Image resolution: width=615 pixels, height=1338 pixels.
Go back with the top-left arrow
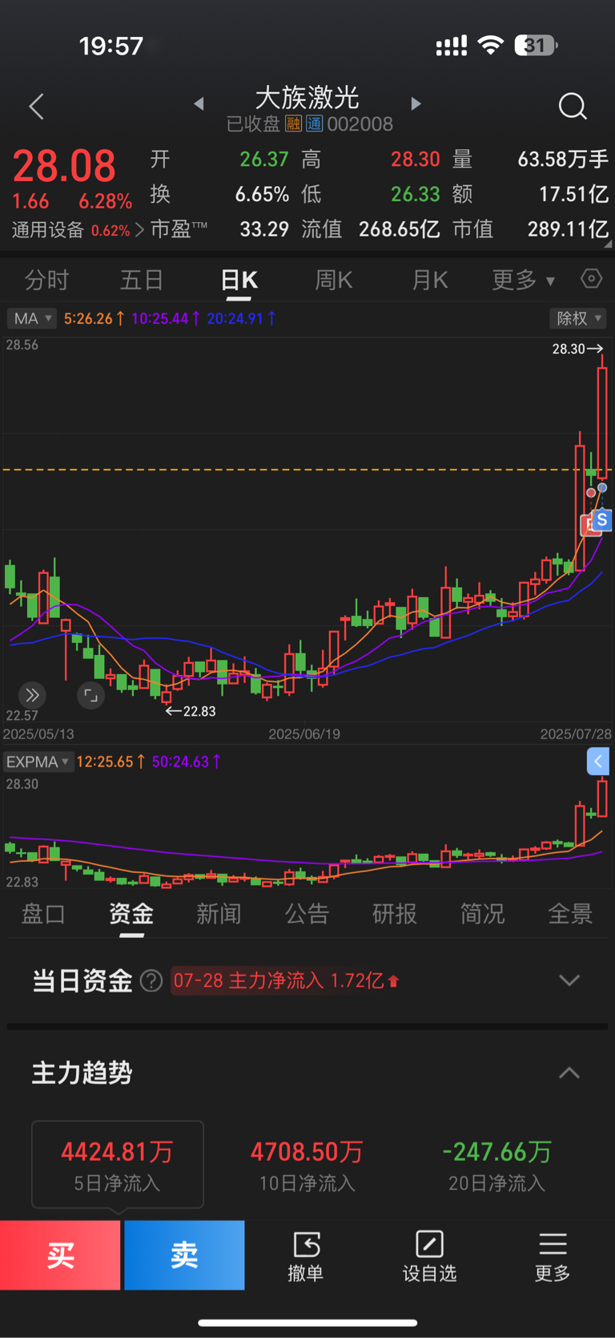point(36,107)
